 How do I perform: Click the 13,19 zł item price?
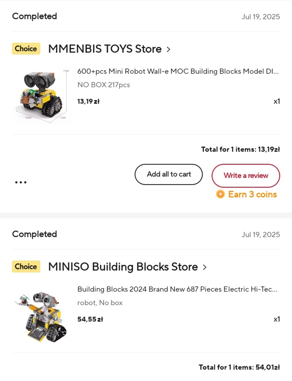pos(88,102)
